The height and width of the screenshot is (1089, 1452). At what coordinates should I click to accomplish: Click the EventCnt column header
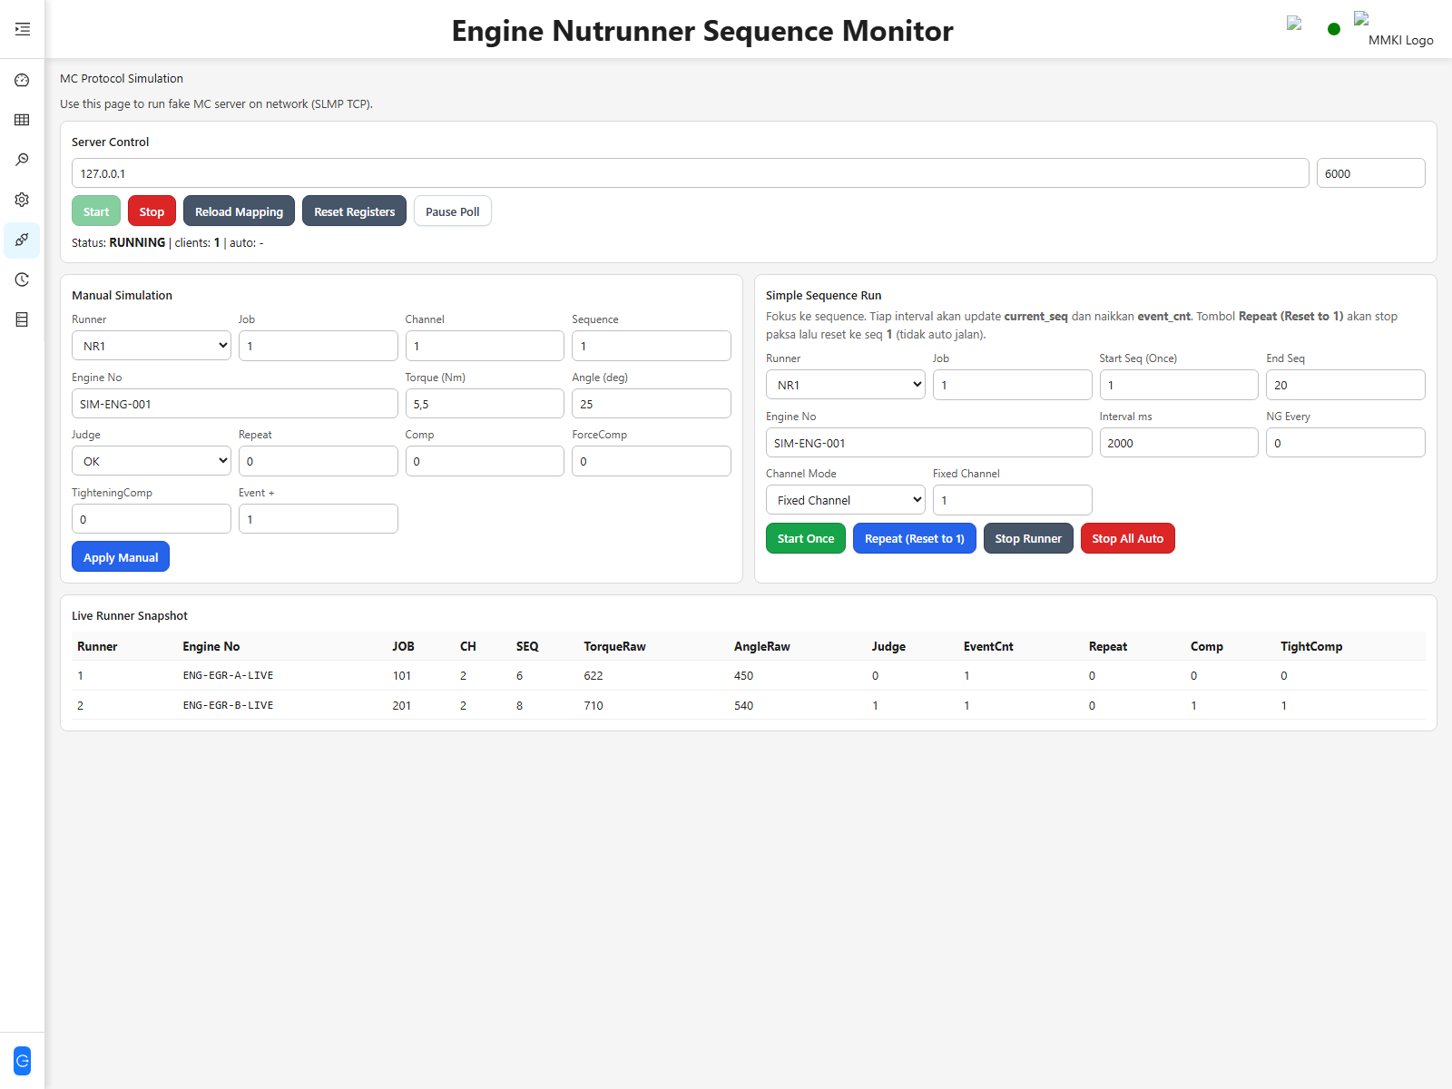(x=988, y=646)
